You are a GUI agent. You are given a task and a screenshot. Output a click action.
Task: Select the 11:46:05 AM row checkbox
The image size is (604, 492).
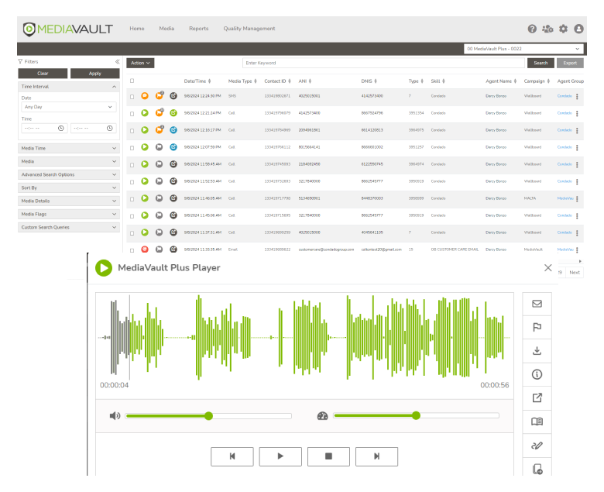[x=132, y=199]
